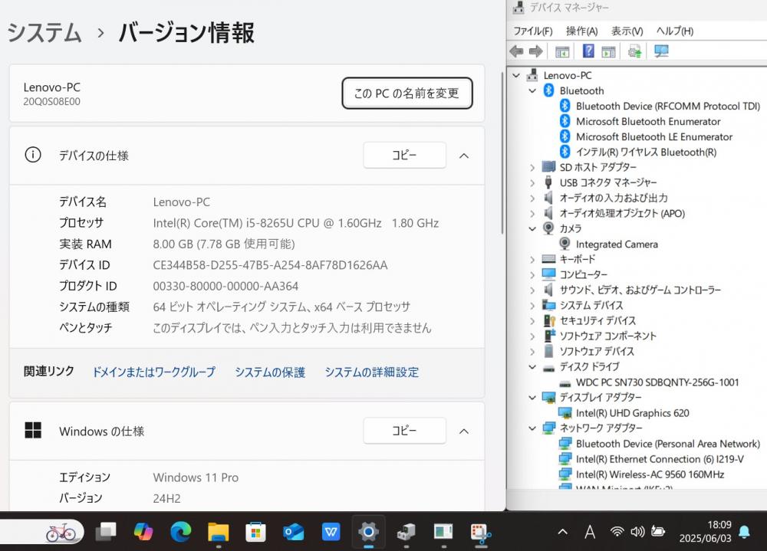Viewport: 767px width, 551px height.
Task: Select Microsoft Bluetooth Enumerator device
Action: [x=647, y=121]
